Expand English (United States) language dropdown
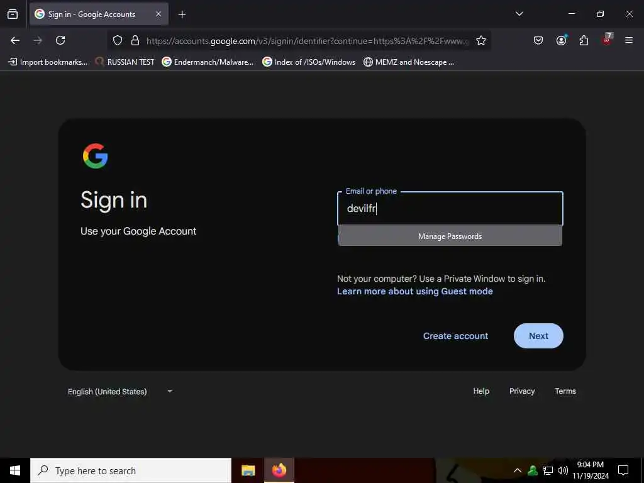This screenshot has width=644, height=483. pos(120,391)
